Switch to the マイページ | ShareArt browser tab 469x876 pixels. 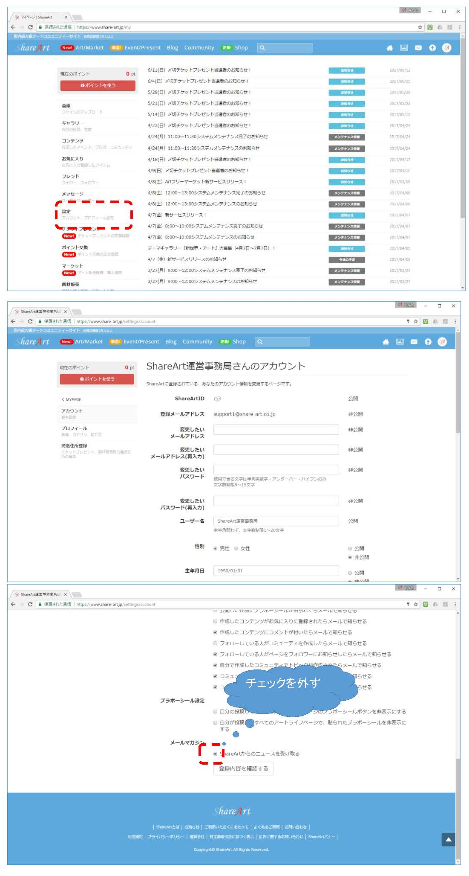[40, 17]
